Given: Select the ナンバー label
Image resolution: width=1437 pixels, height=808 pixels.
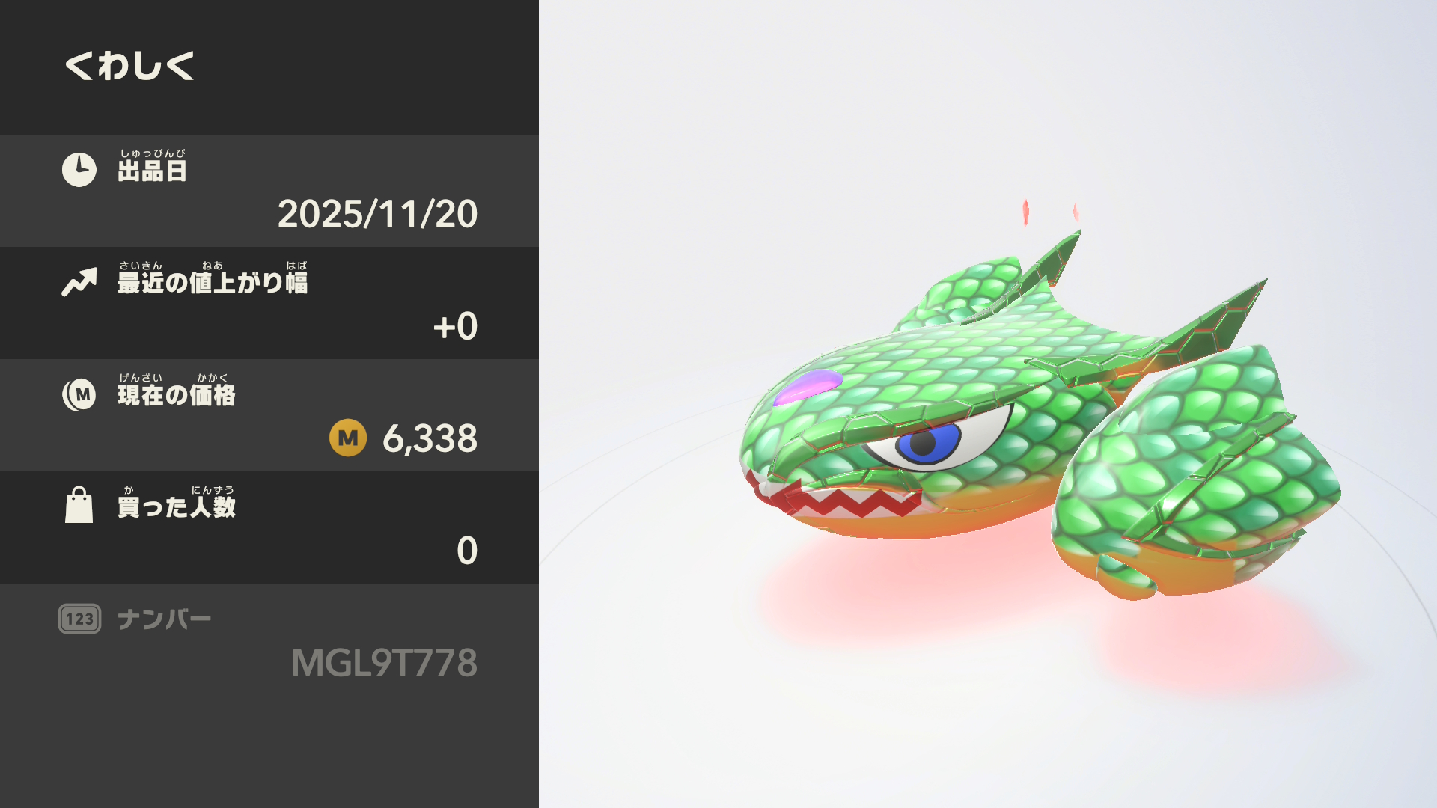Looking at the screenshot, I should 164,619.
